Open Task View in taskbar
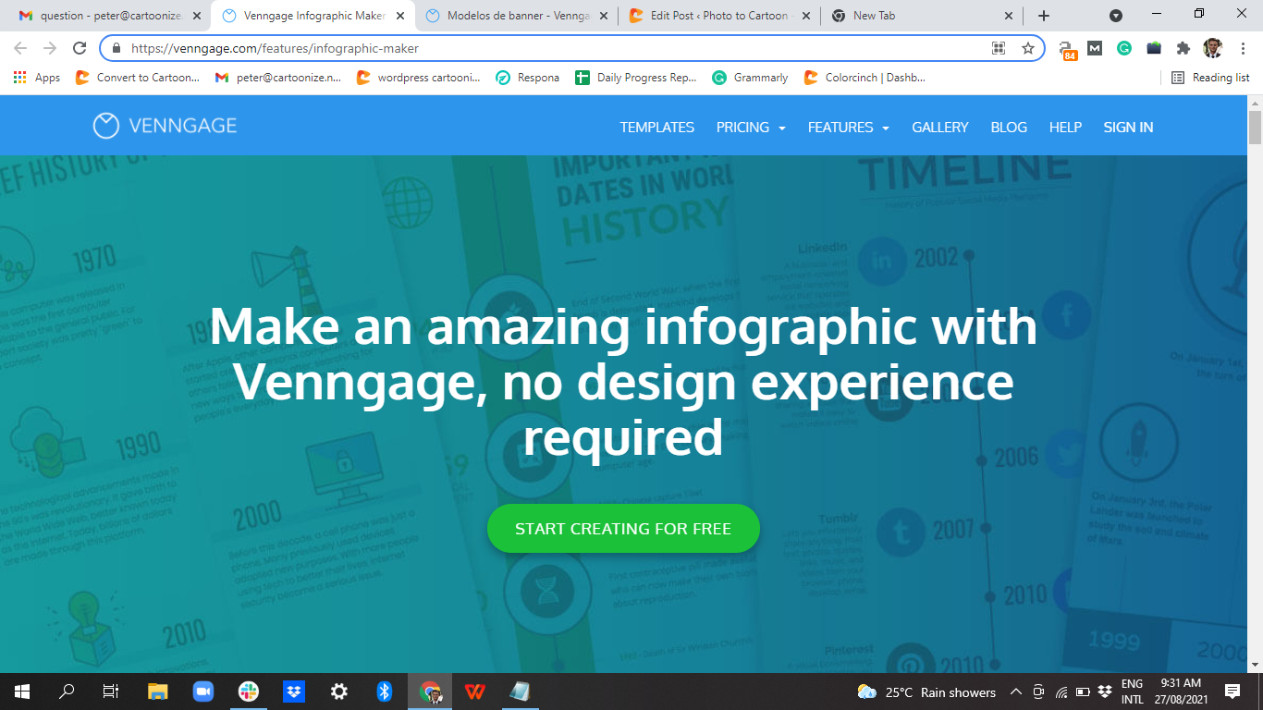Image resolution: width=1263 pixels, height=710 pixels. tap(111, 692)
